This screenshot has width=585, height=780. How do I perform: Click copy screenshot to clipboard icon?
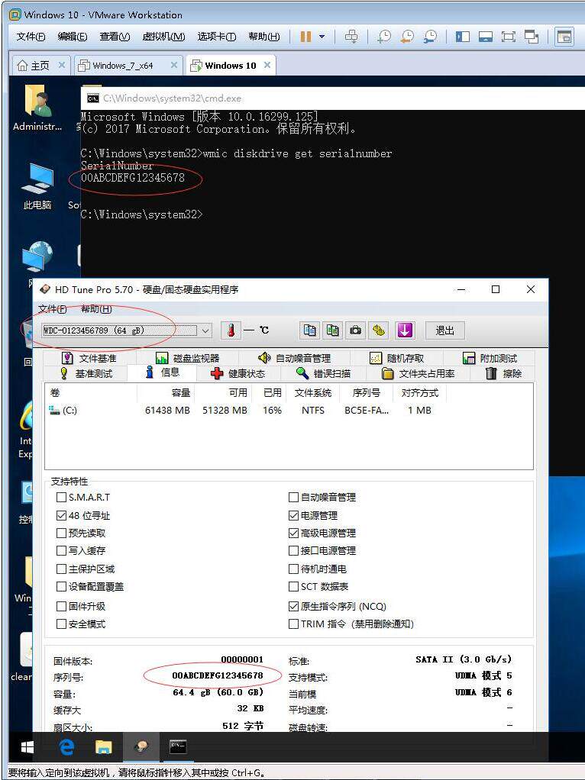(332, 330)
